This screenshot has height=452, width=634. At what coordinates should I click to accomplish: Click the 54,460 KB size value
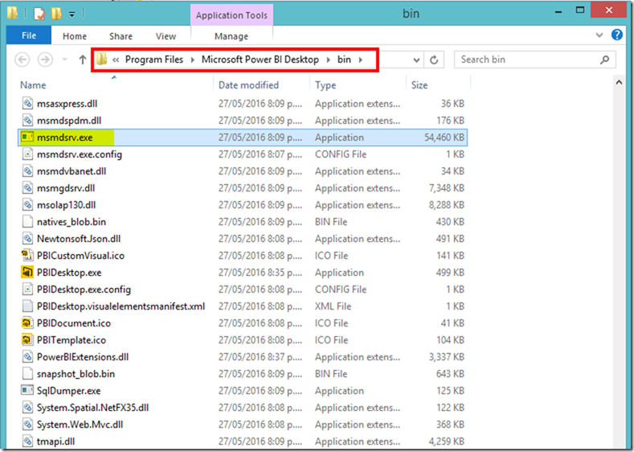444,138
